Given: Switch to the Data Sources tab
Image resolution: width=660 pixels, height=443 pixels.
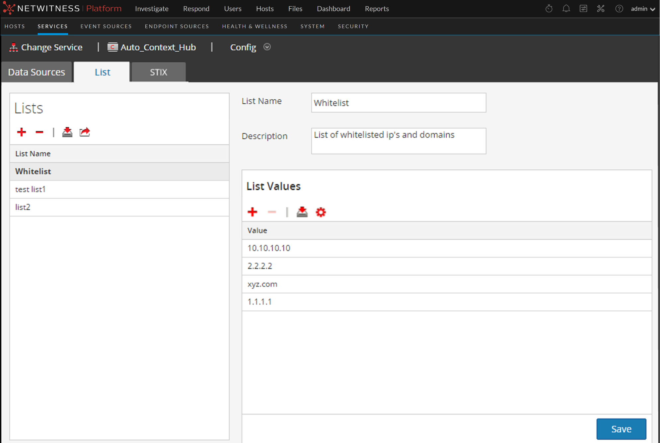Looking at the screenshot, I should point(37,72).
